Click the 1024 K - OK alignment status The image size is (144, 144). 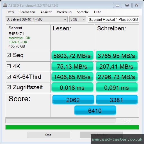click(18, 42)
